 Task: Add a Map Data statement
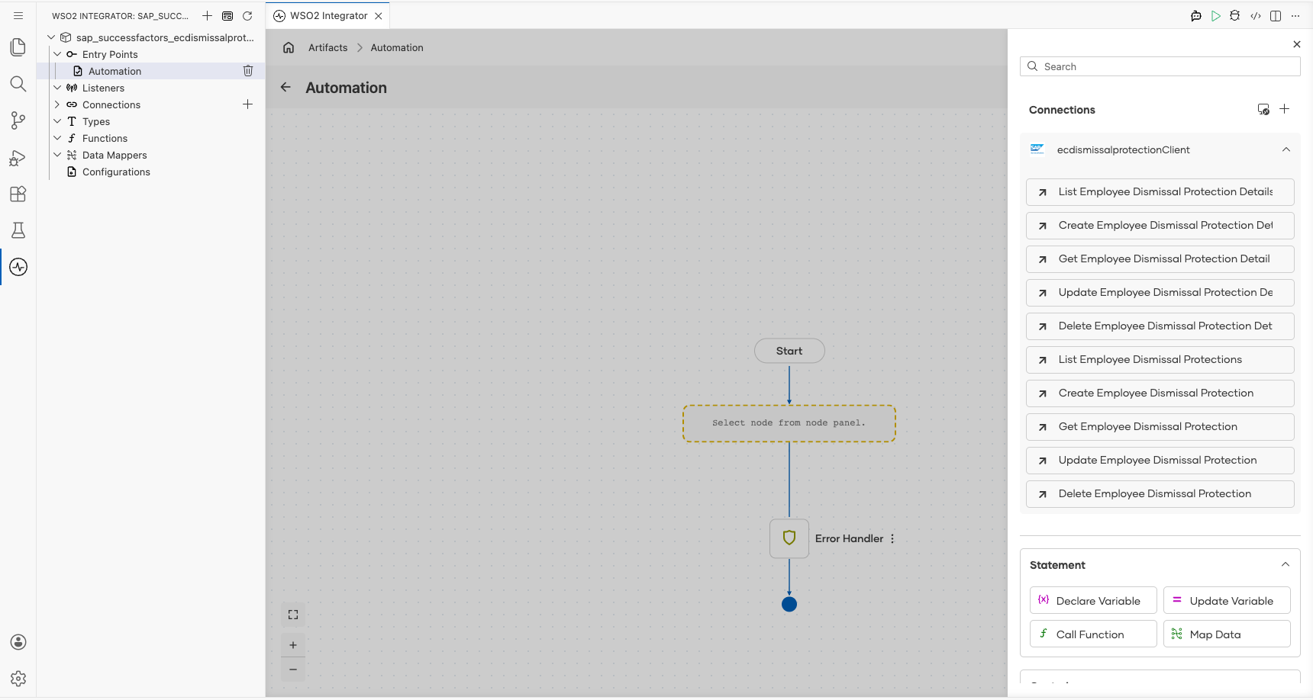(x=1227, y=634)
